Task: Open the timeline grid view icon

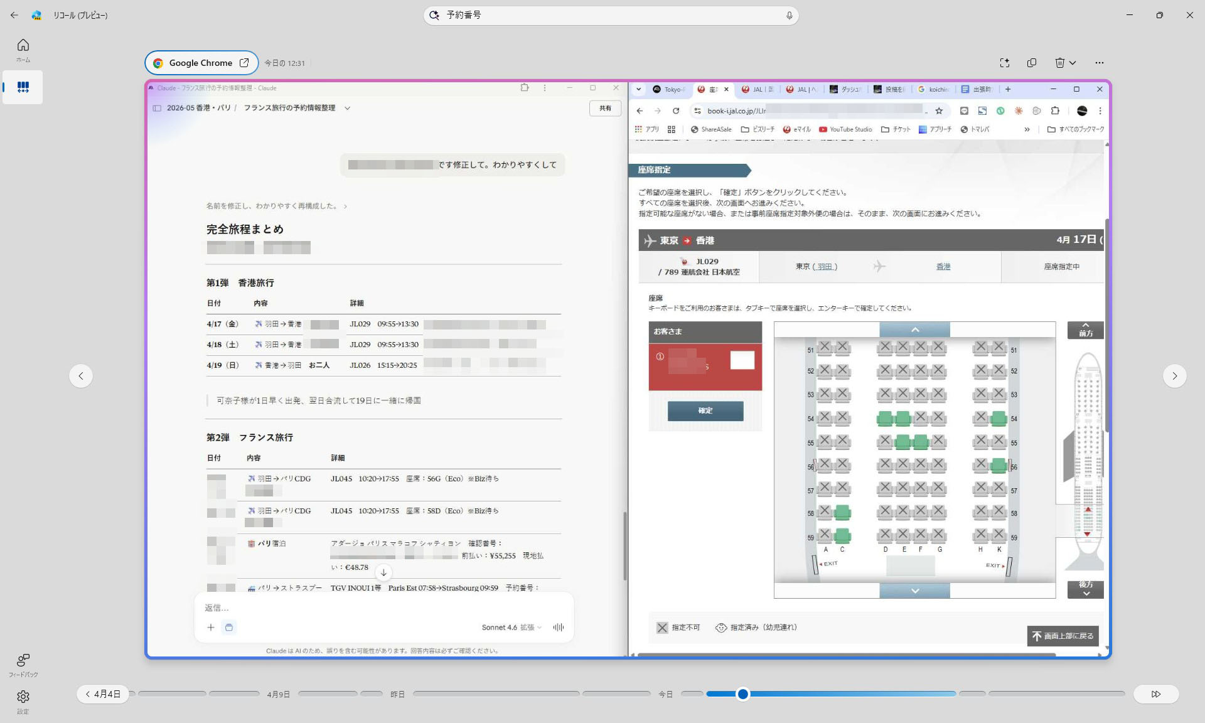Action: pos(23,87)
